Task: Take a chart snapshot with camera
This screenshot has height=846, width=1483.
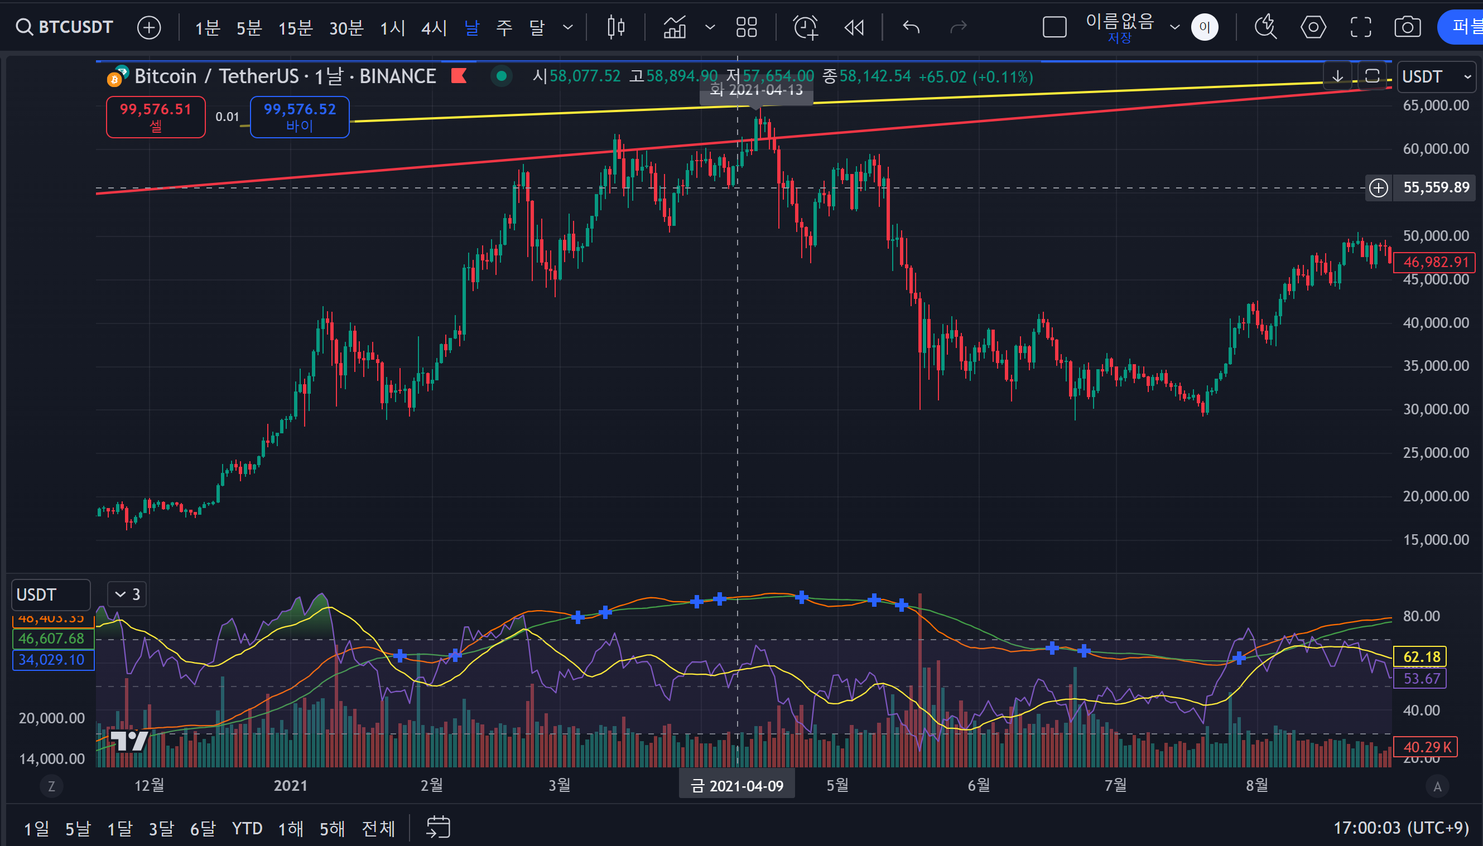Action: point(1408,27)
